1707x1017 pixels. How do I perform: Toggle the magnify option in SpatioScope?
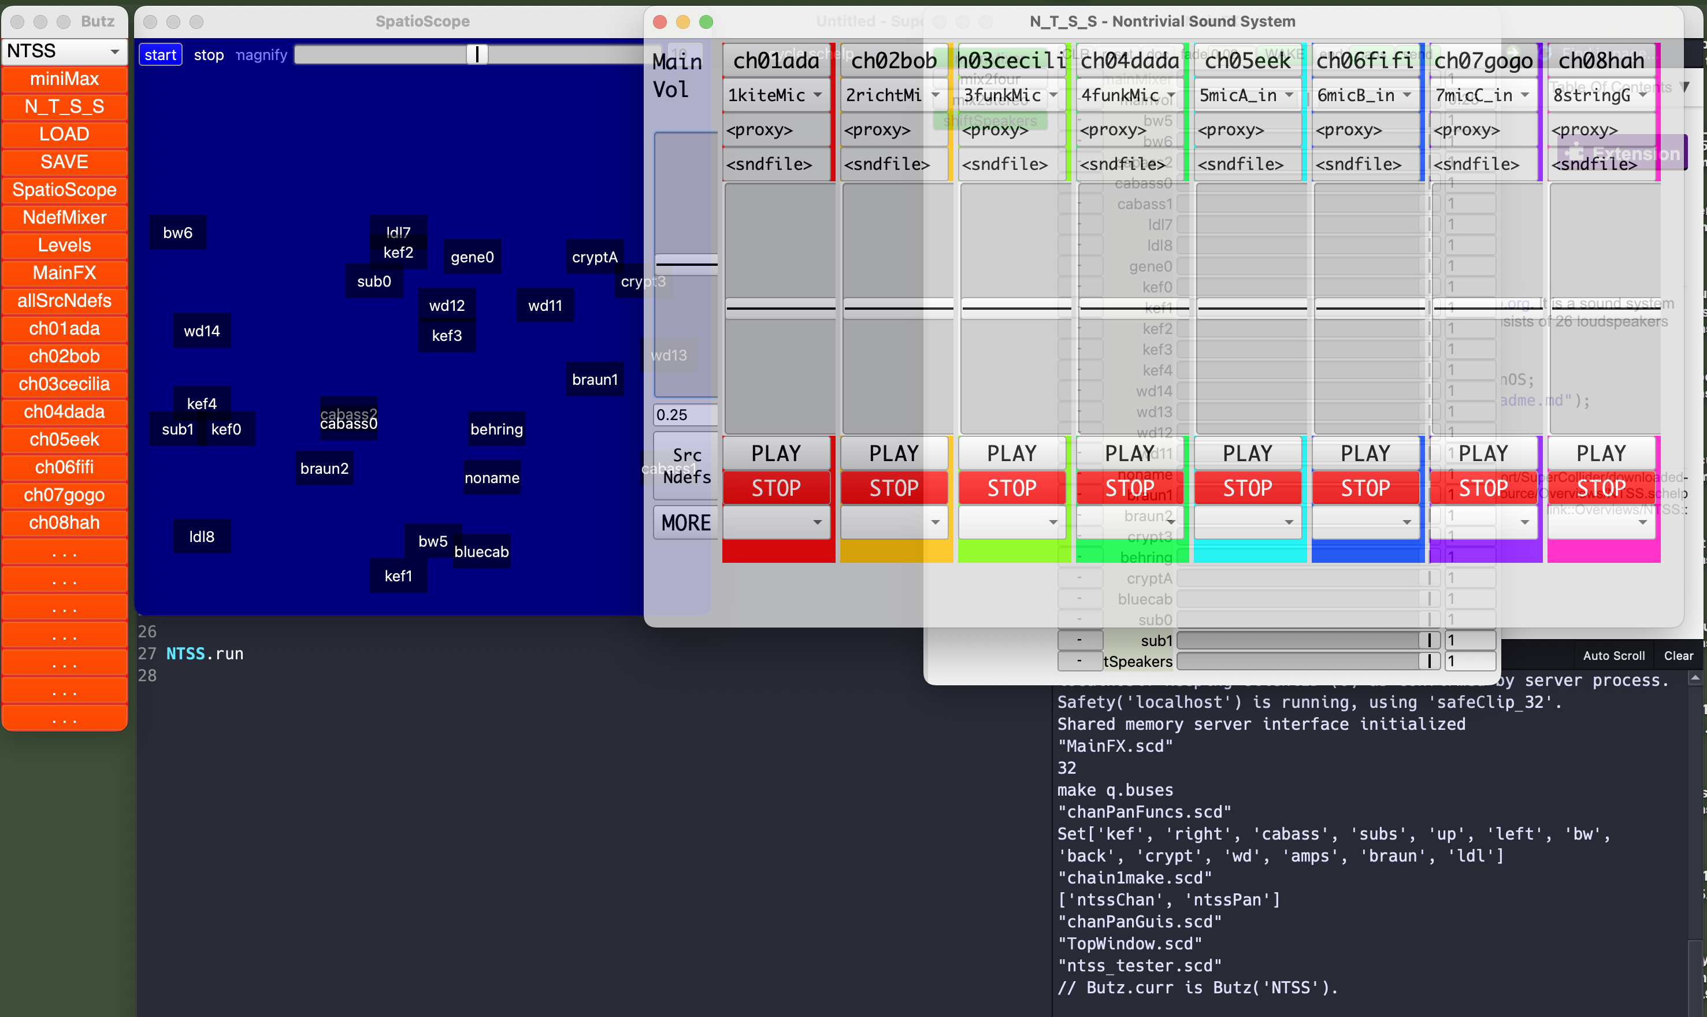(261, 55)
